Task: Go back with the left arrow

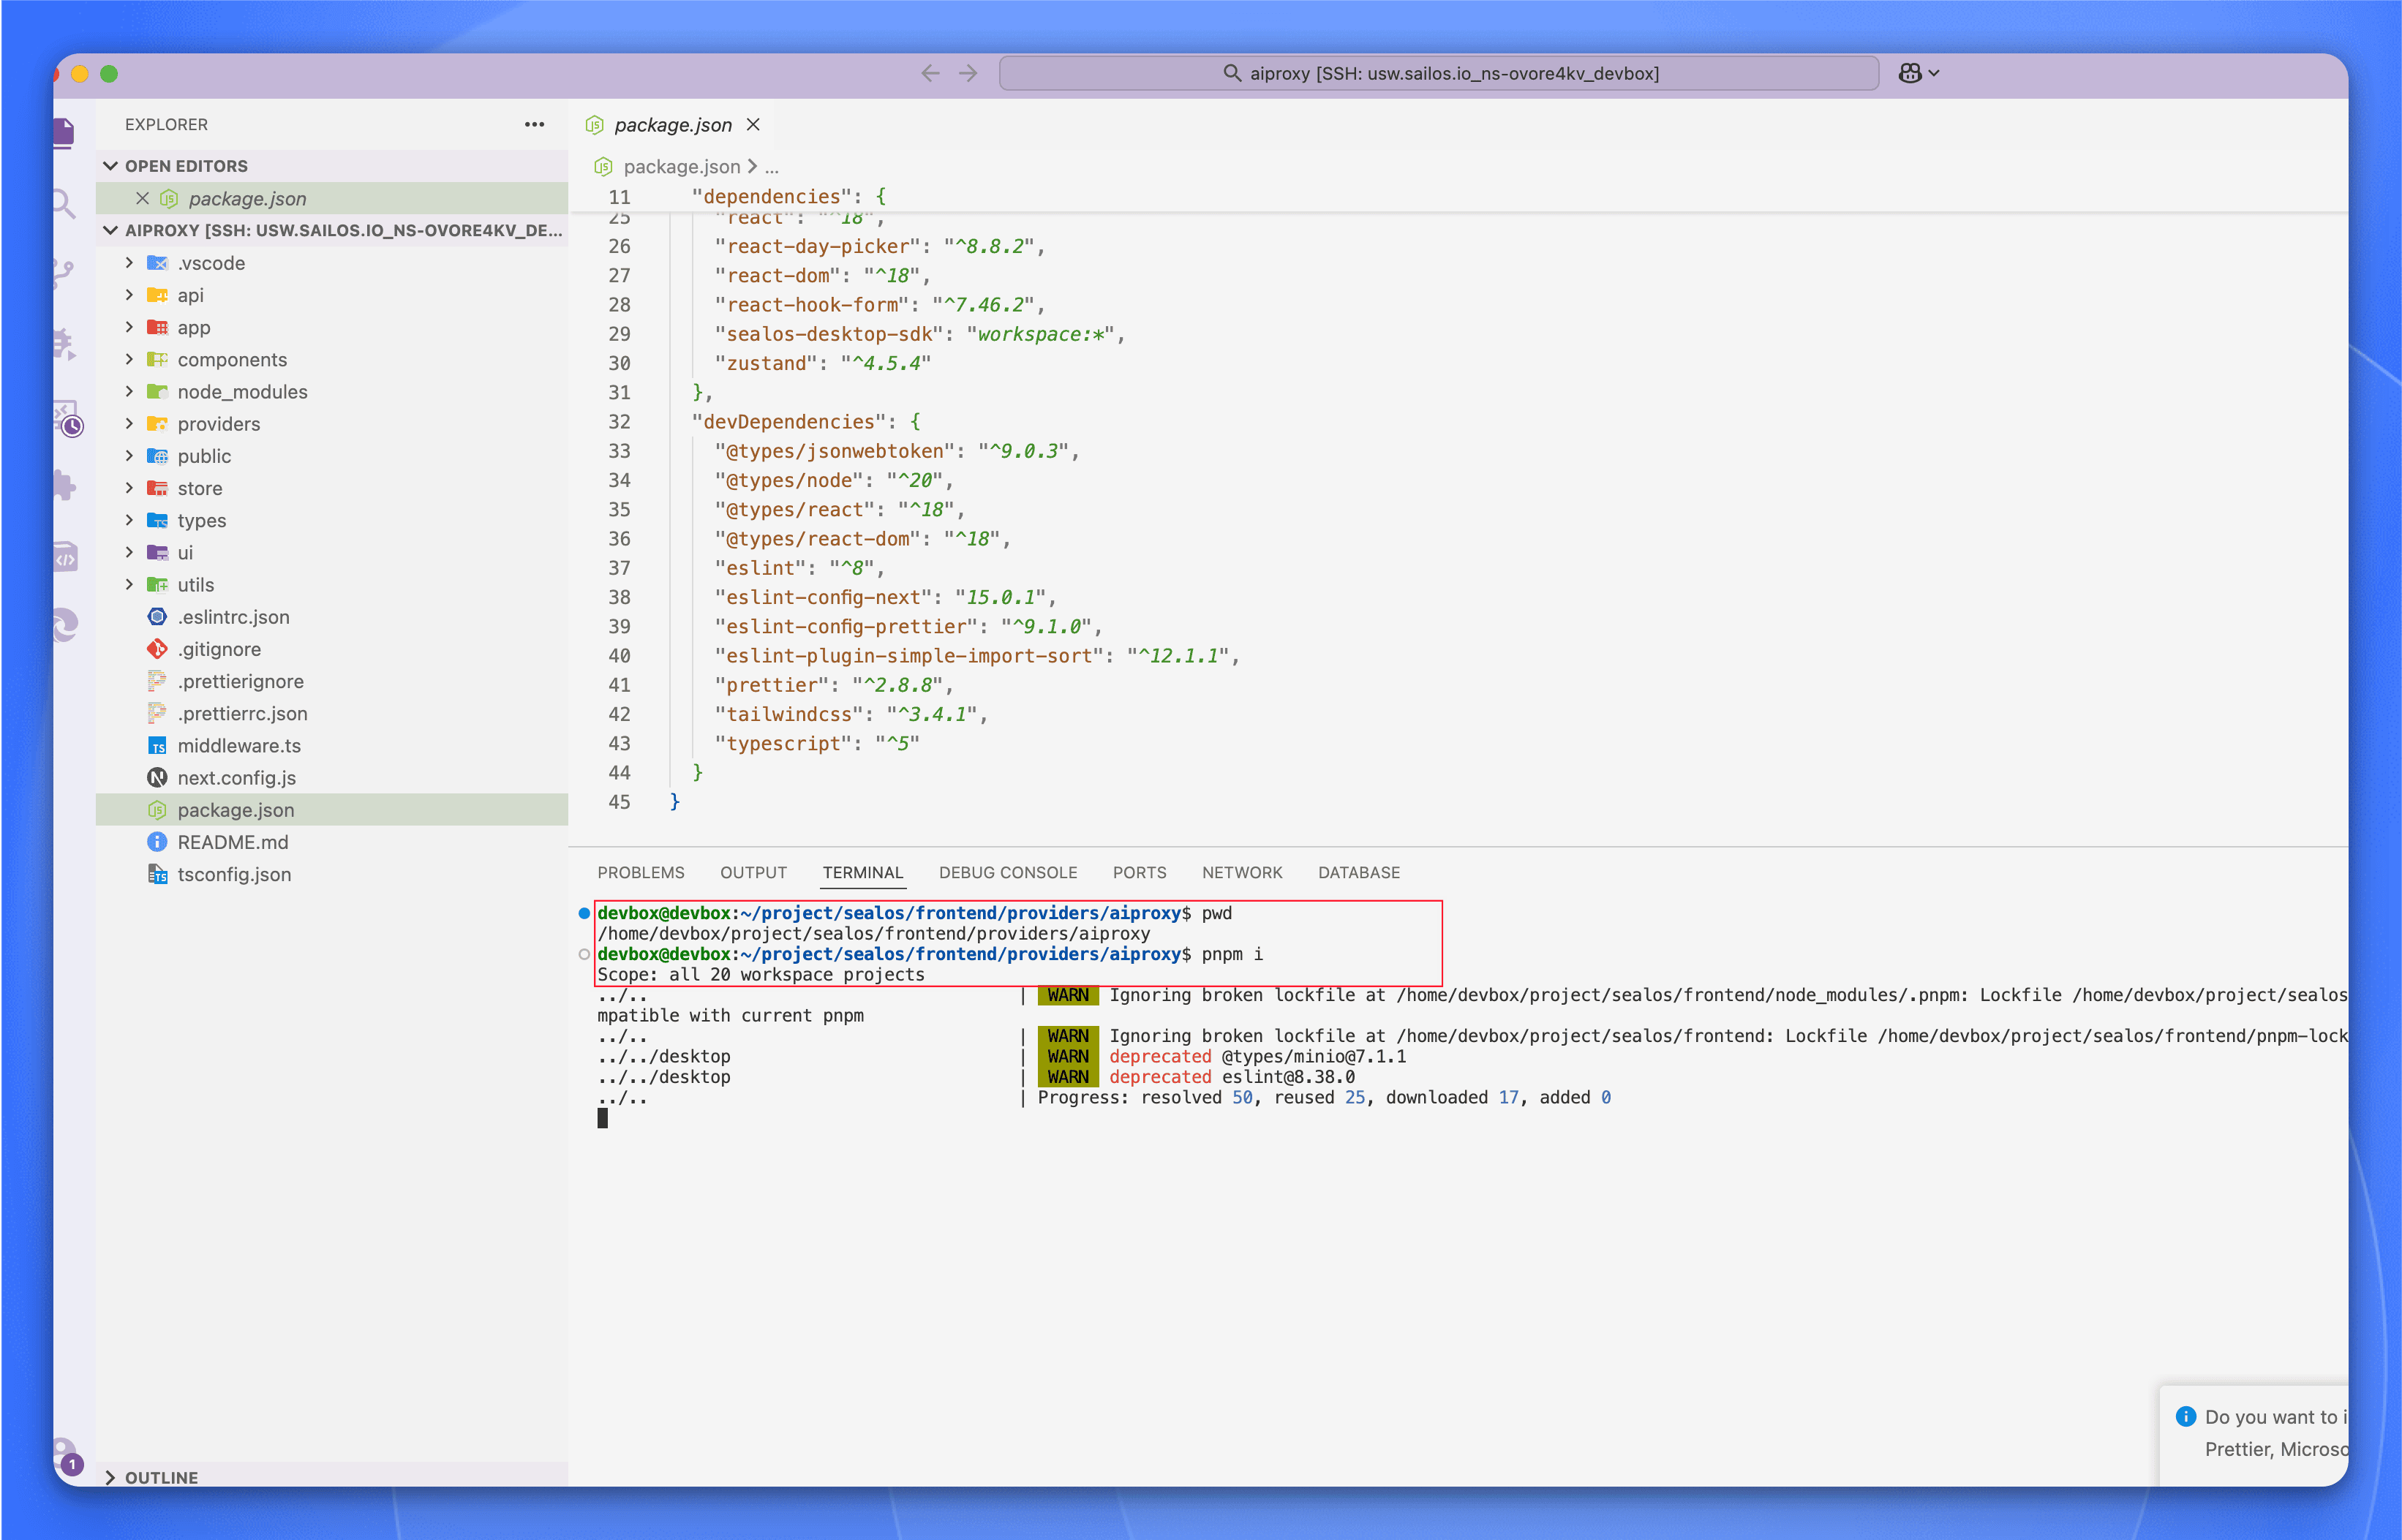Action: pos(930,73)
